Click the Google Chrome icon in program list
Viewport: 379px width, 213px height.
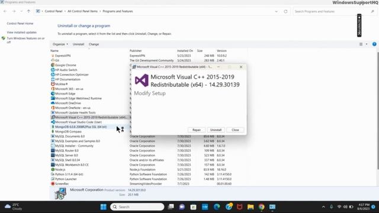53,65
